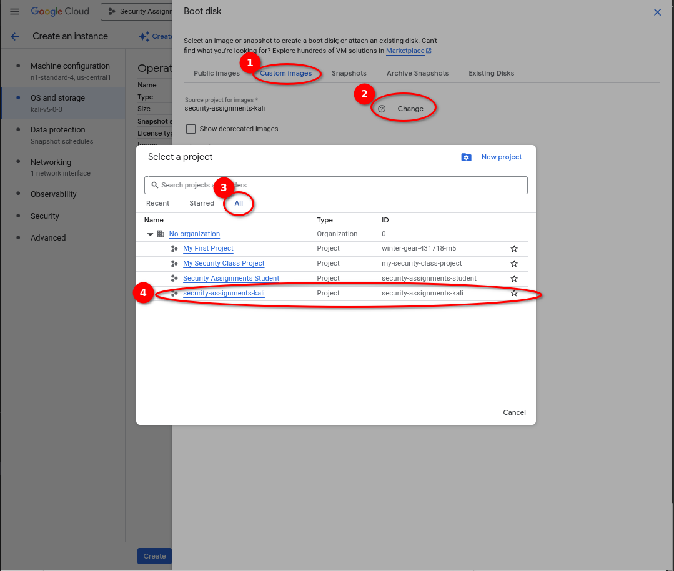Click the external-link icon next to Marketplace
This screenshot has width=674, height=571.
(429, 51)
